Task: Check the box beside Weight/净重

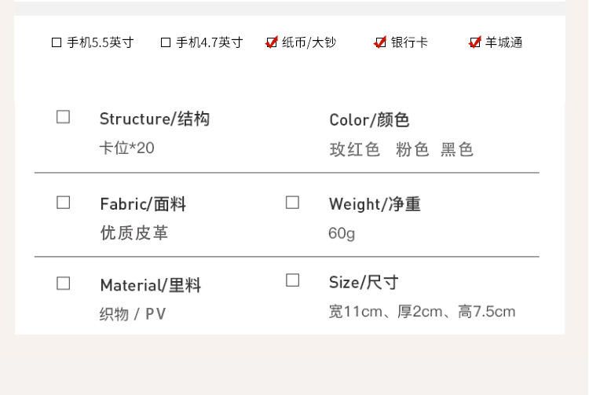Action: tap(292, 203)
